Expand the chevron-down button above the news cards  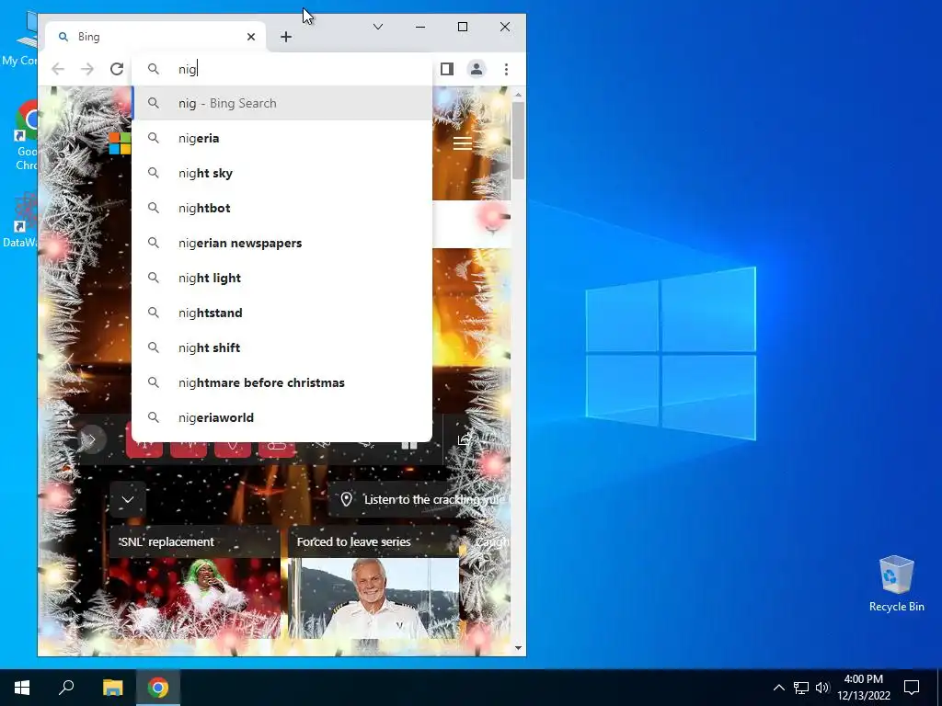point(127,499)
